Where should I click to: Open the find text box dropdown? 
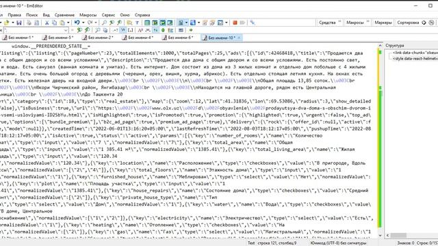[x=66, y=30]
